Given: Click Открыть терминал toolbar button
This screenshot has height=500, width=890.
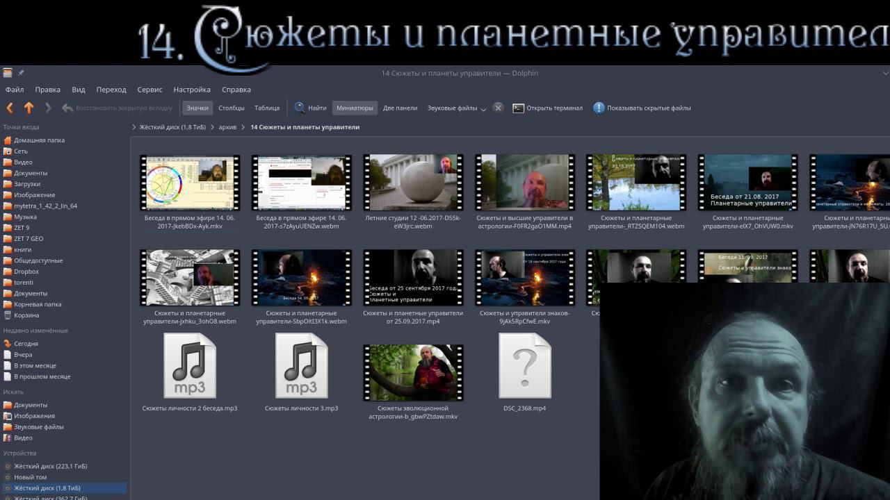Looking at the screenshot, I should (x=547, y=108).
